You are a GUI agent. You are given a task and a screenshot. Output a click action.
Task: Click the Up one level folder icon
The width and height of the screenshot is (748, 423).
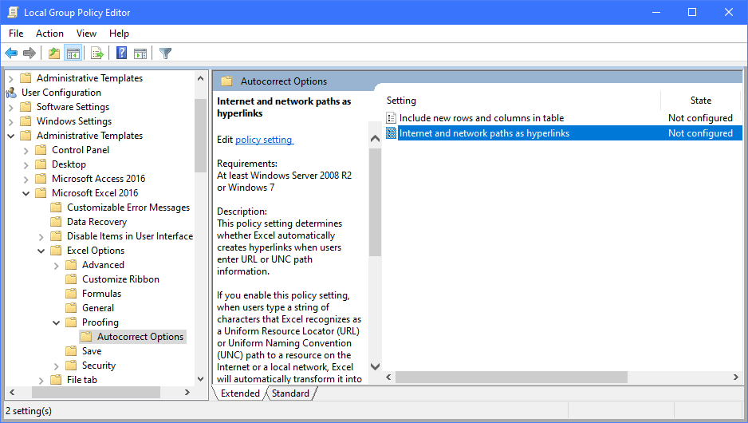(54, 53)
